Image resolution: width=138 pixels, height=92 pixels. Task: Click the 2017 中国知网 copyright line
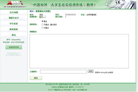[67, 90]
